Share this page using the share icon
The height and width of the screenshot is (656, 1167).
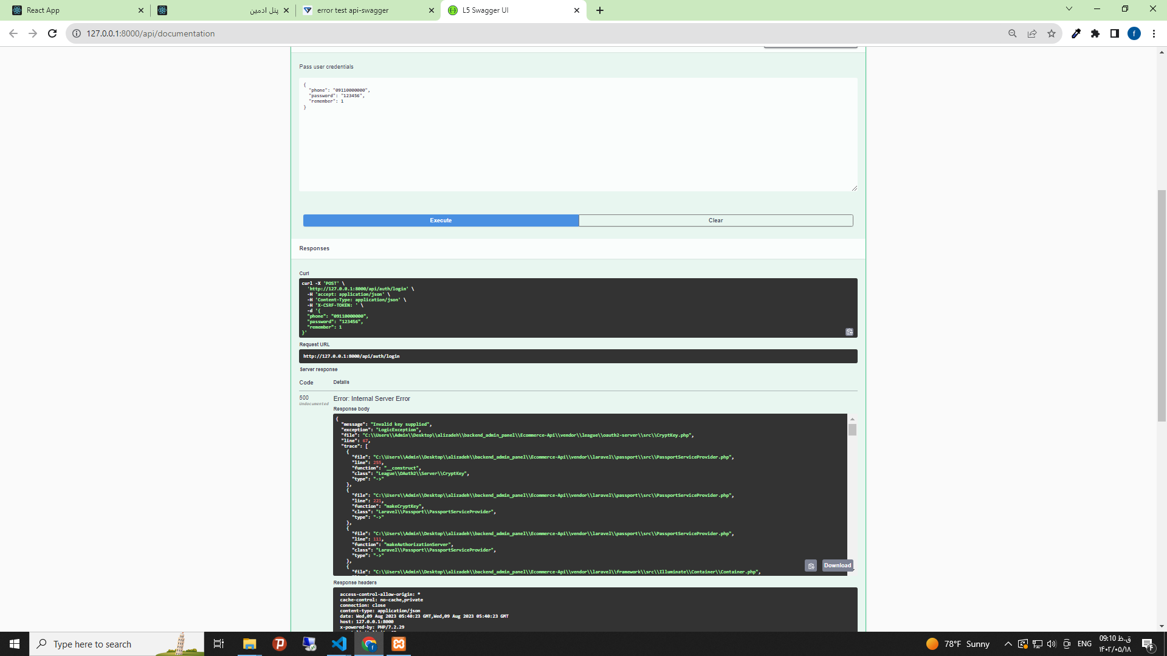pos(1032,33)
